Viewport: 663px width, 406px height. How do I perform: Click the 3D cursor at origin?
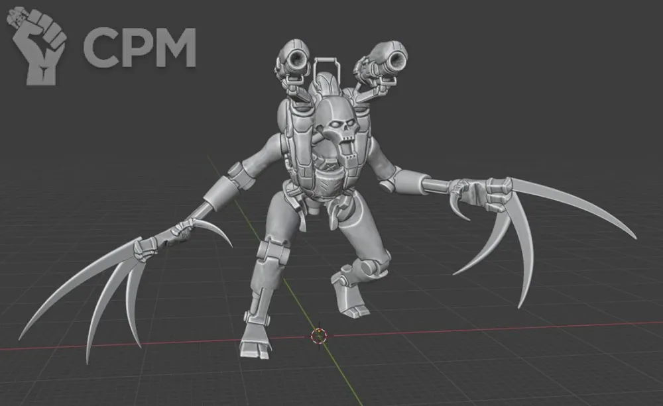319,335
